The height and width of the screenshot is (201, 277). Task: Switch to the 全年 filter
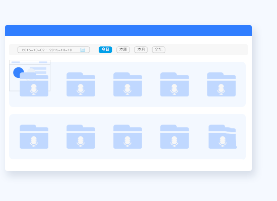pos(159,50)
